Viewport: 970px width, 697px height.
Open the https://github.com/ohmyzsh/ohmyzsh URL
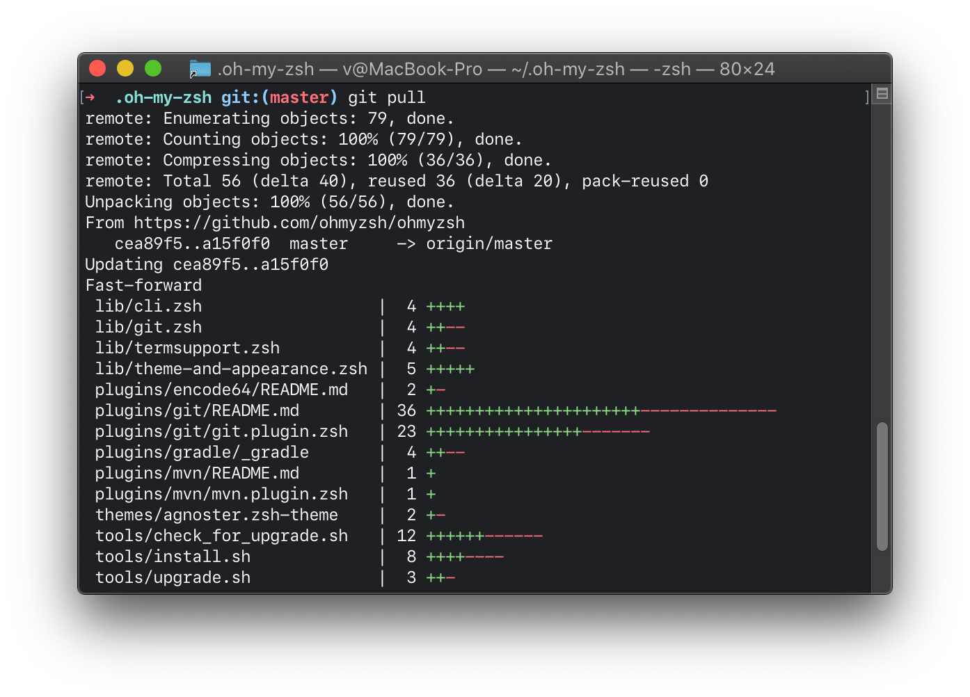point(299,223)
